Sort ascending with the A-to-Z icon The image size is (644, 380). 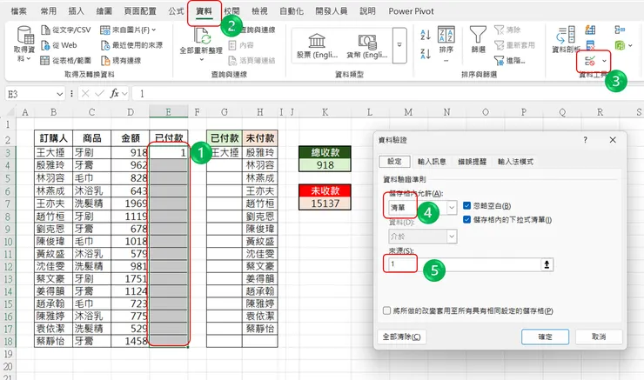click(x=425, y=35)
